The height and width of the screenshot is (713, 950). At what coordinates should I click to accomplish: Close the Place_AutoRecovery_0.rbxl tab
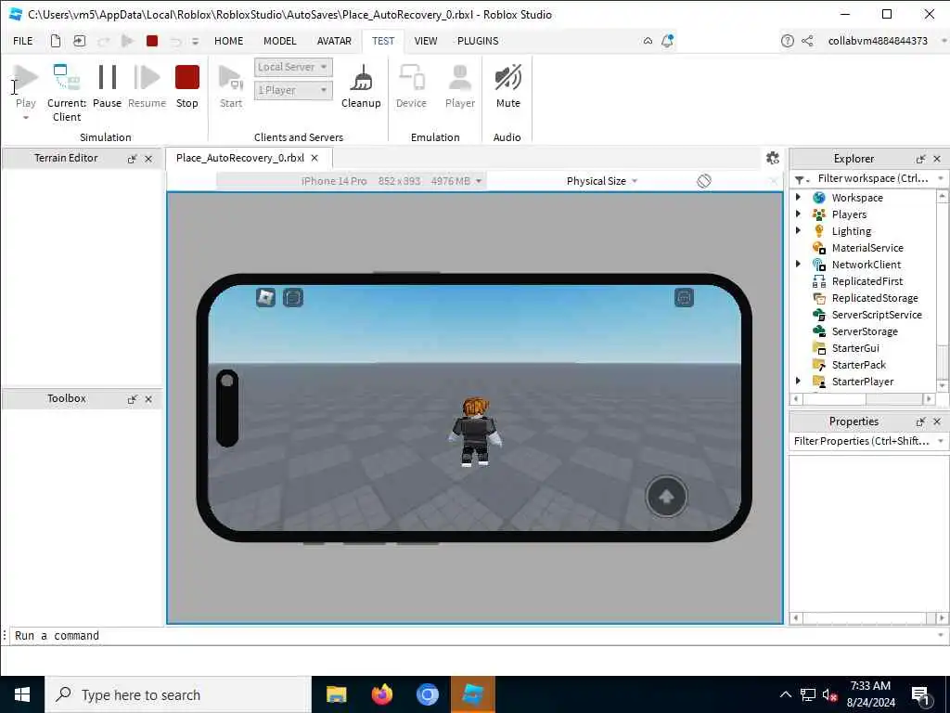click(315, 158)
